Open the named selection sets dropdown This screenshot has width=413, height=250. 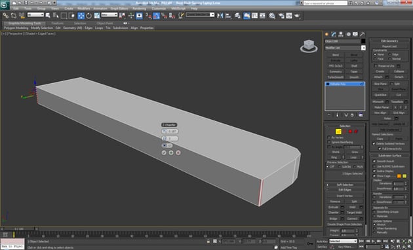[x=200, y=15]
